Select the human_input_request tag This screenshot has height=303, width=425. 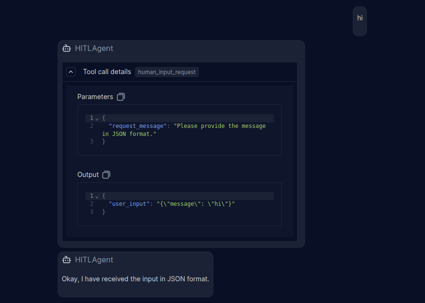point(167,72)
